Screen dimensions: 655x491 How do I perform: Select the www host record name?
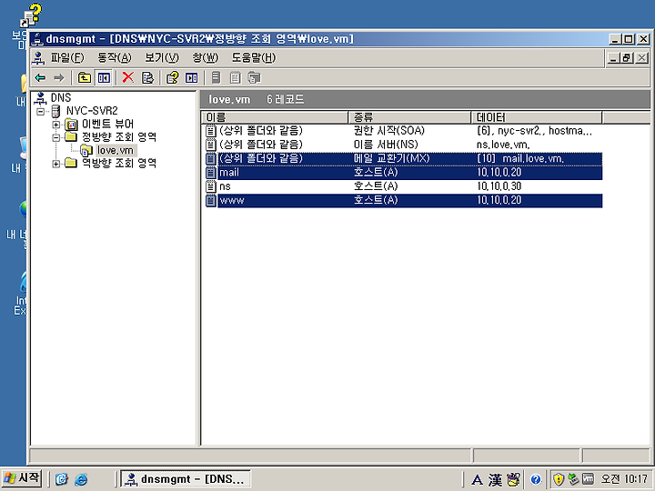tap(232, 200)
